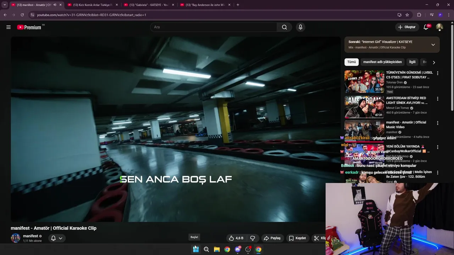
Task: Dislike the video with thumbs down
Action: click(x=253, y=238)
